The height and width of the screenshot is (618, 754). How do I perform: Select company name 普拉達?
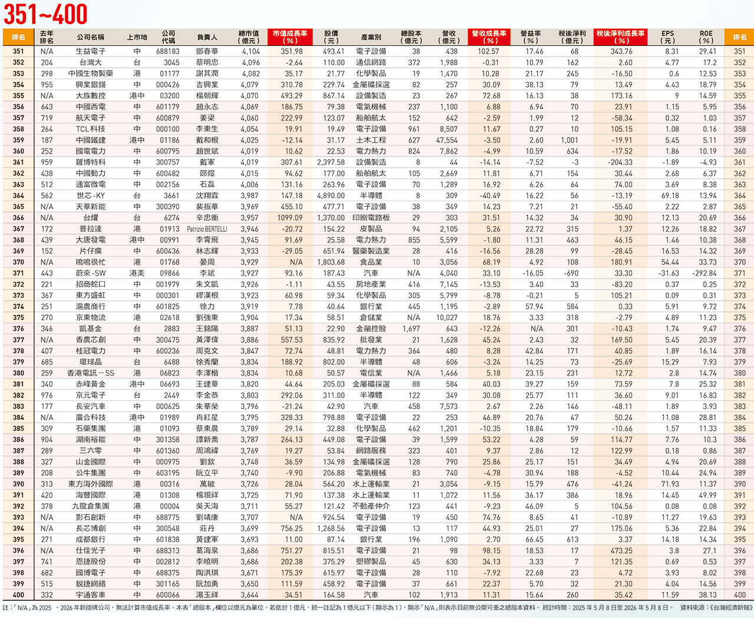pyautogui.click(x=91, y=229)
